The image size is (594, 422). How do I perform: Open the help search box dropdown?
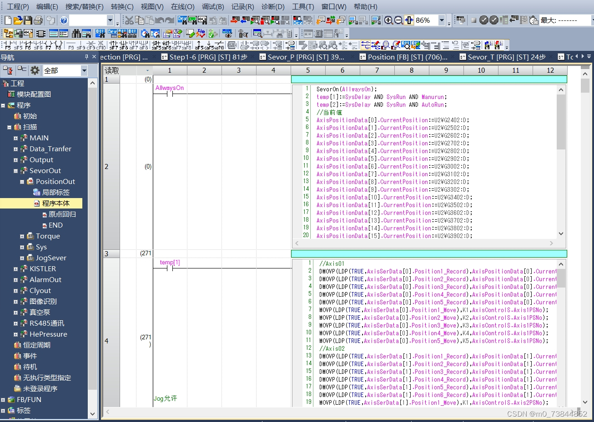pyautogui.click(x=110, y=20)
